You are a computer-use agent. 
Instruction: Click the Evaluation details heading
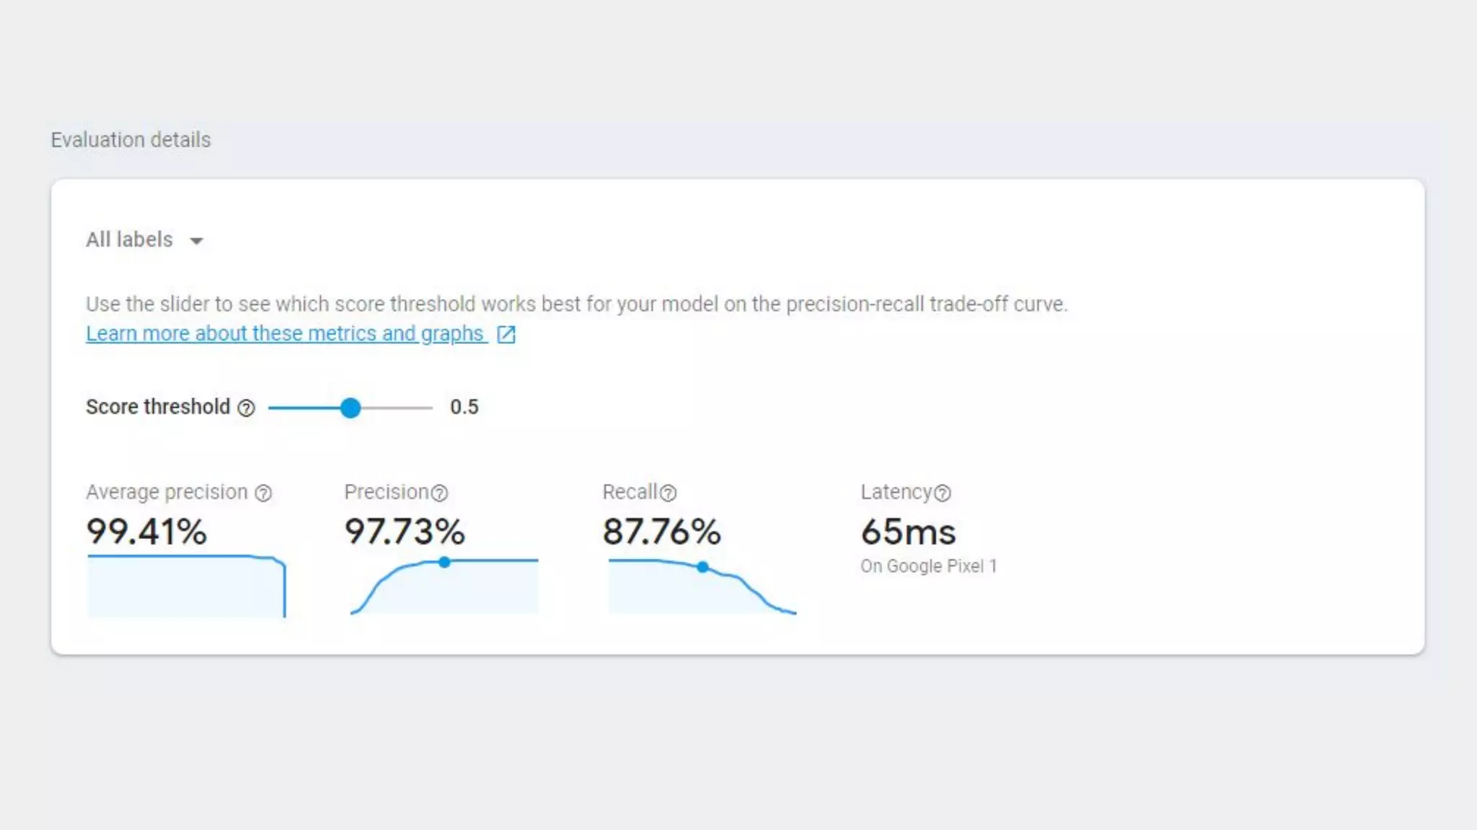pyautogui.click(x=131, y=140)
